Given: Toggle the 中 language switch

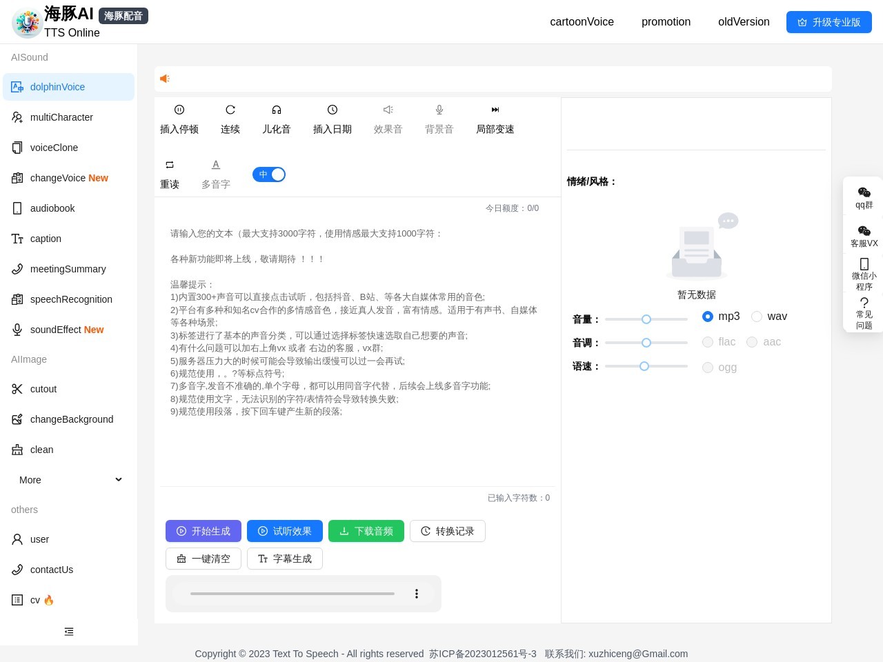Looking at the screenshot, I should coord(269,174).
